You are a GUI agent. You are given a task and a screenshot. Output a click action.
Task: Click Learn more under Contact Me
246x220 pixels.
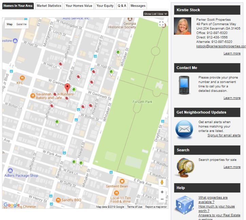pyautogui.click(x=232, y=98)
